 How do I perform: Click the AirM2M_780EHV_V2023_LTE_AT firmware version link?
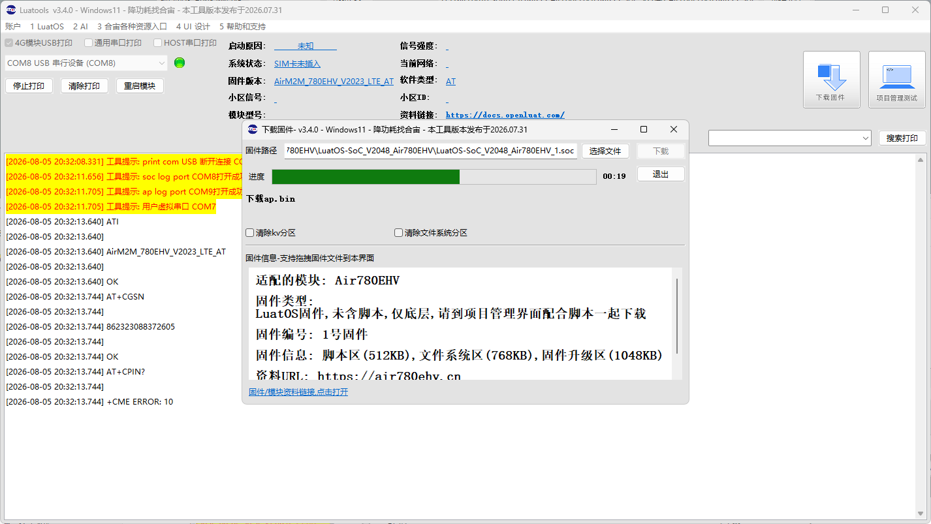pos(334,82)
